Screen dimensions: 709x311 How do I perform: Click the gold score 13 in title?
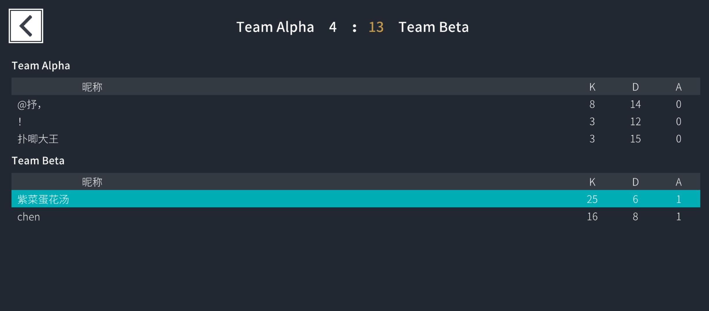pos(376,27)
